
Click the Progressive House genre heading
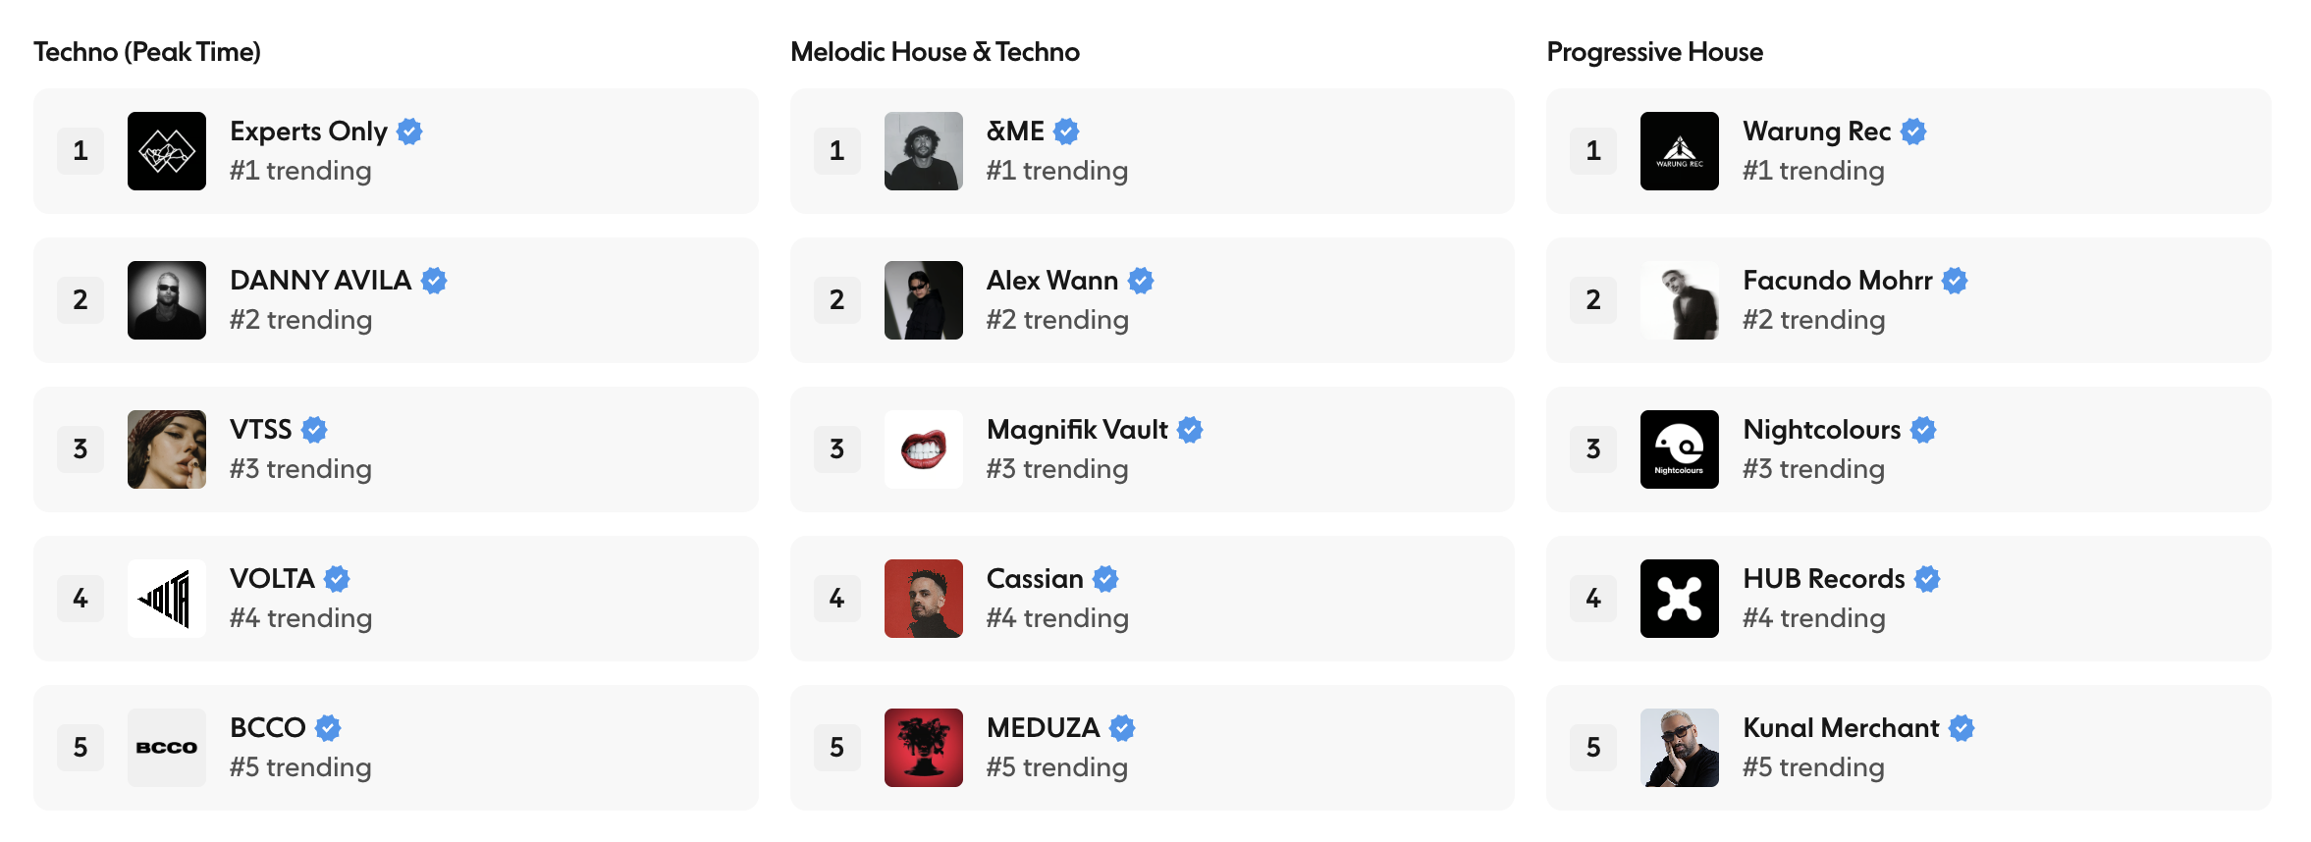coord(1654,52)
